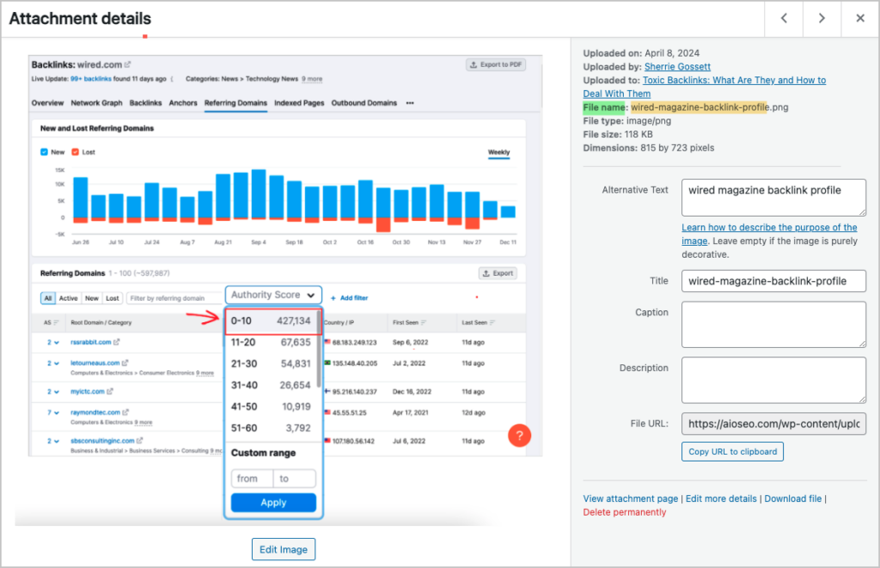Click the 0-10 authority score option
880x568 pixels.
pyautogui.click(x=272, y=321)
